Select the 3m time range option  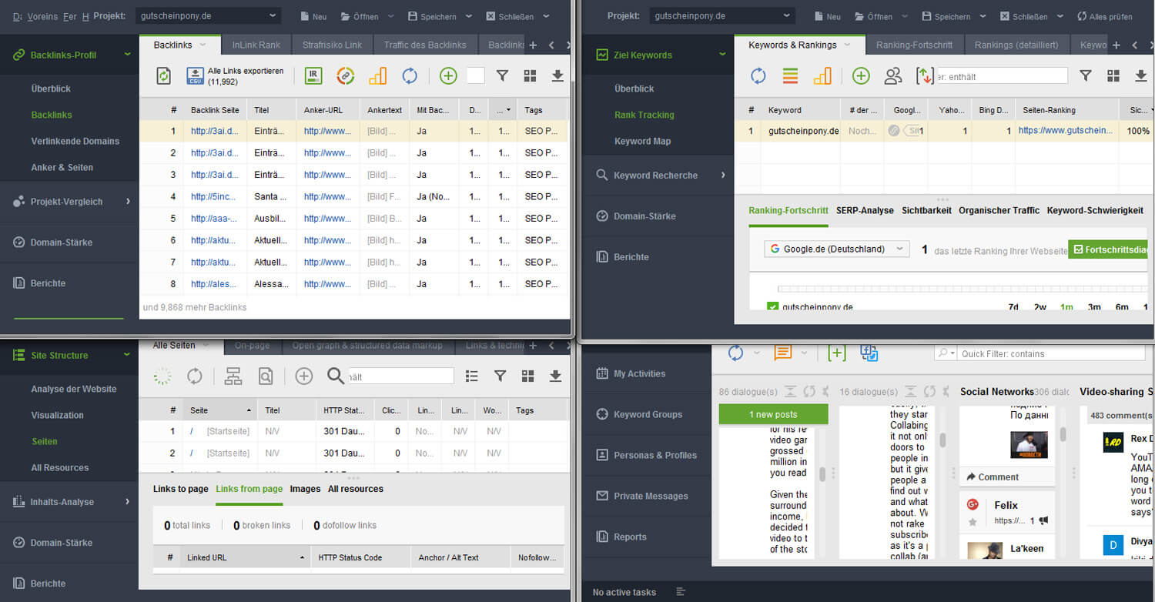(1093, 307)
